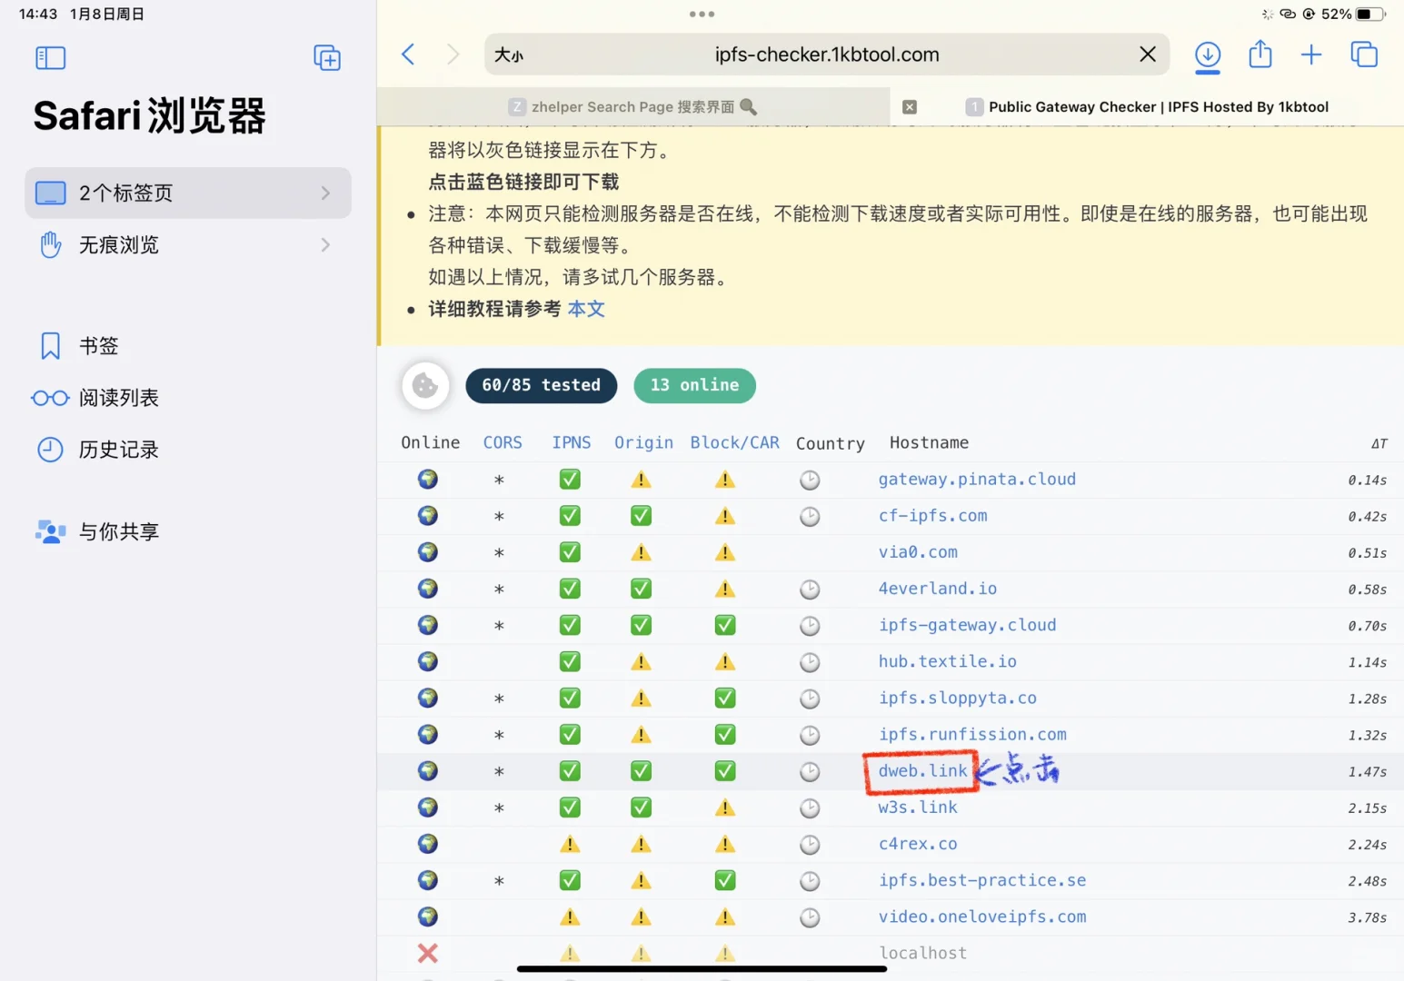Go back to the previous page
The height and width of the screenshot is (981, 1404).
(x=408, y=54)
